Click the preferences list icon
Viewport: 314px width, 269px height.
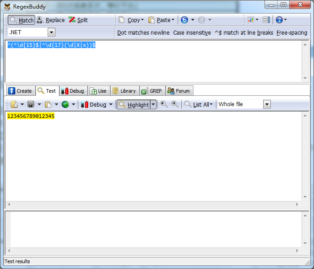266,20
